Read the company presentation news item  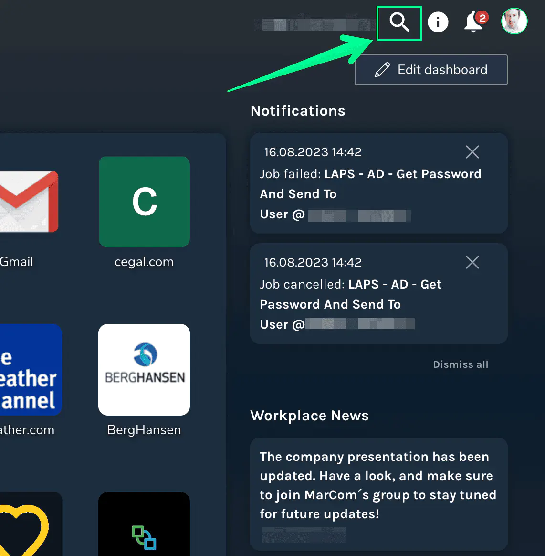coord(377,485)
